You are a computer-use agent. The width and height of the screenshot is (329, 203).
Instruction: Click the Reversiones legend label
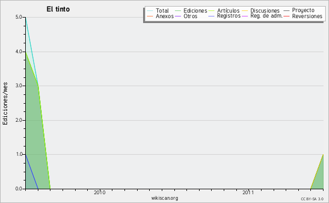click(x=307, y=16)
